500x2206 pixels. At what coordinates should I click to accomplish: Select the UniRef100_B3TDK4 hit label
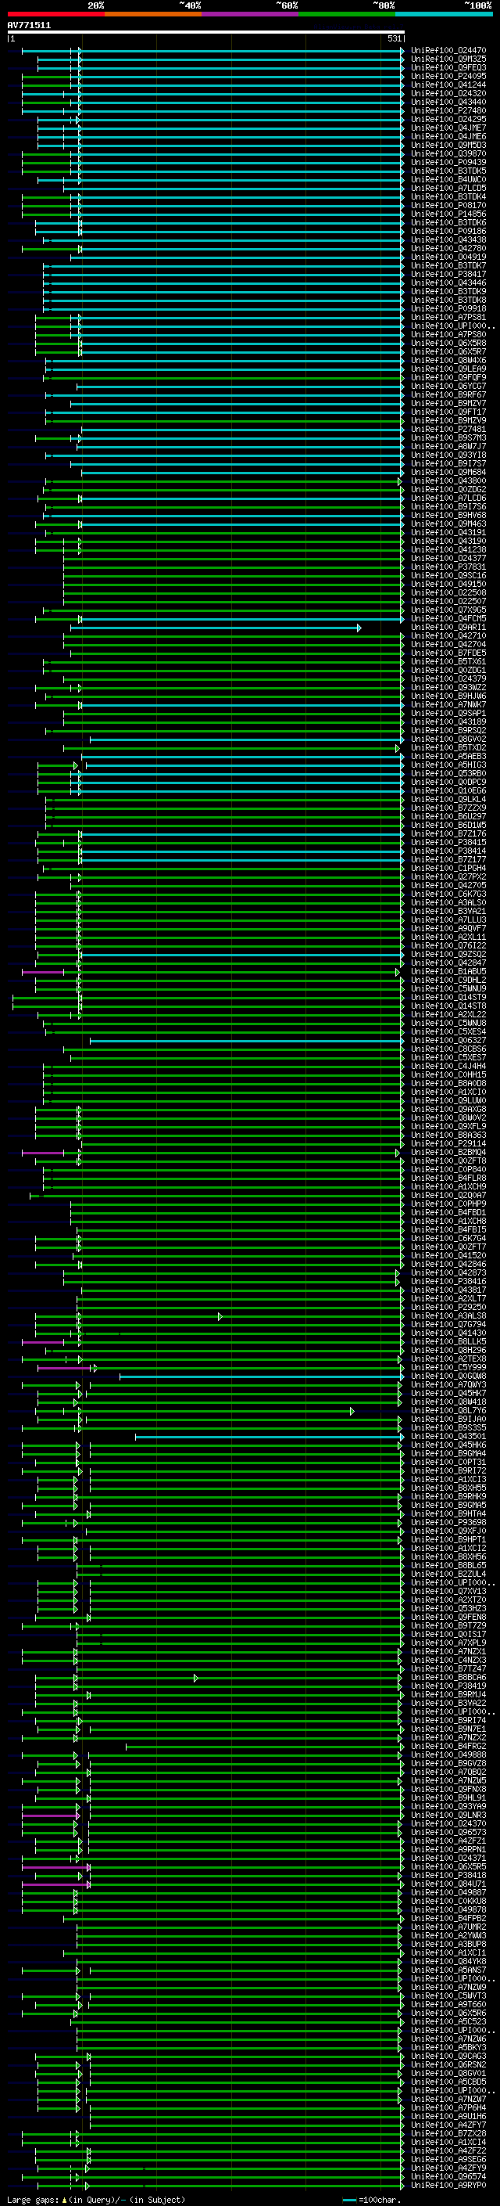448,197
